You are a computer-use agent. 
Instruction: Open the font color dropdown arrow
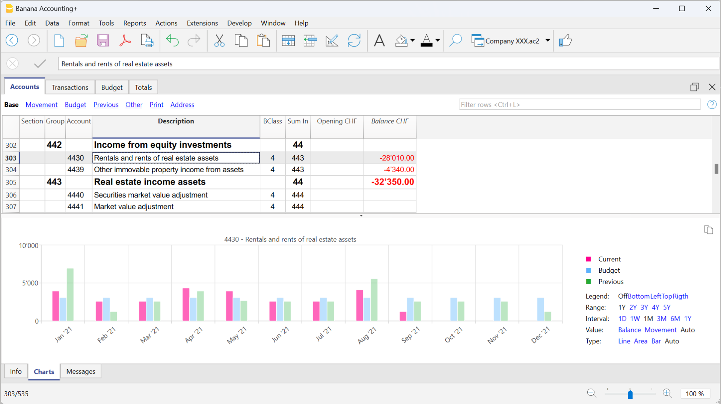(437, 41)
